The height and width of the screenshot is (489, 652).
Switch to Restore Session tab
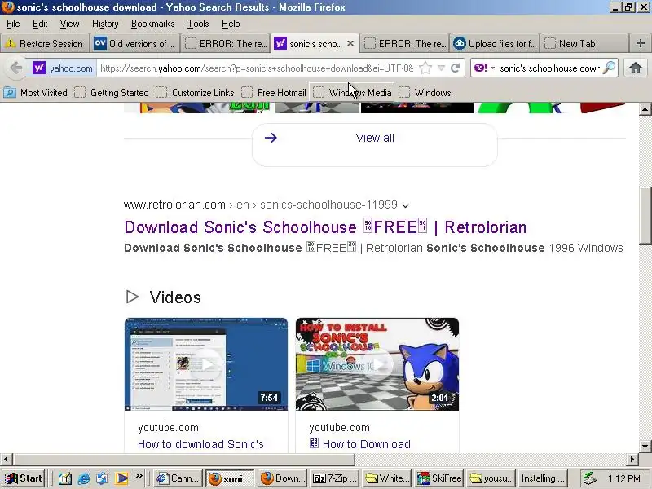click(45, 43)
